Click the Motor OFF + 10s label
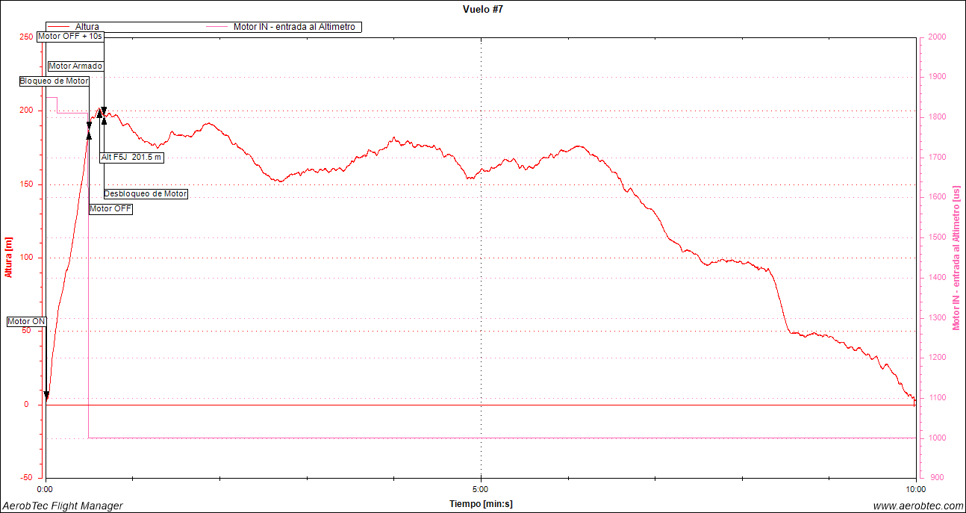Viewport: 966px width, 513px height. [x=70, y=36]
